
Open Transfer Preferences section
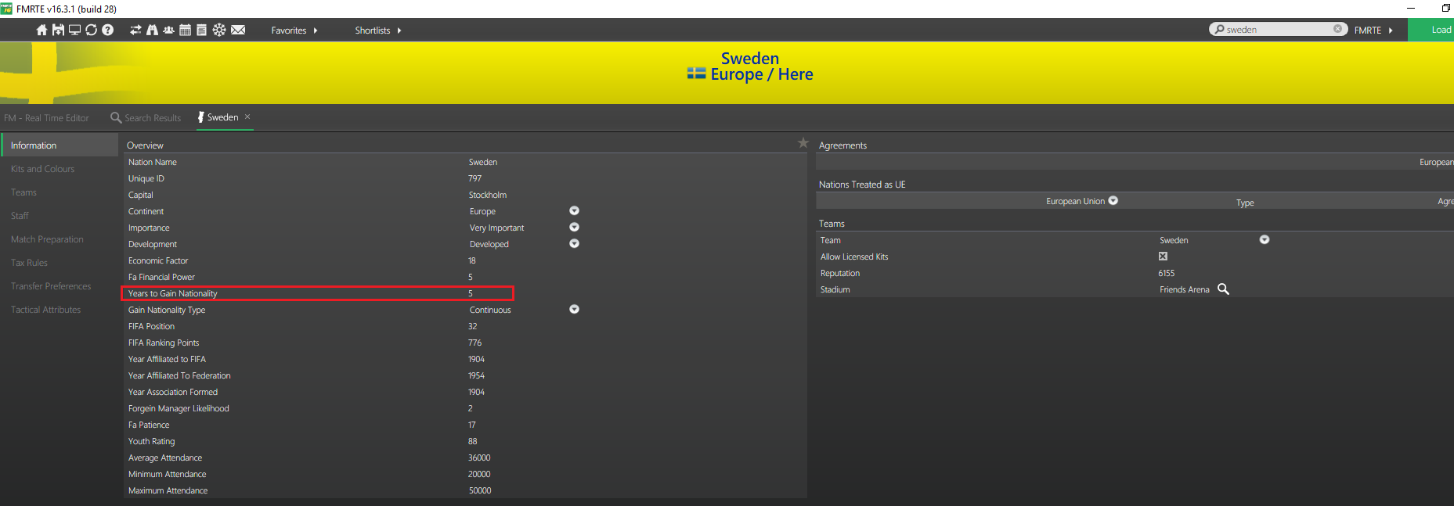(x=51, y=286)
